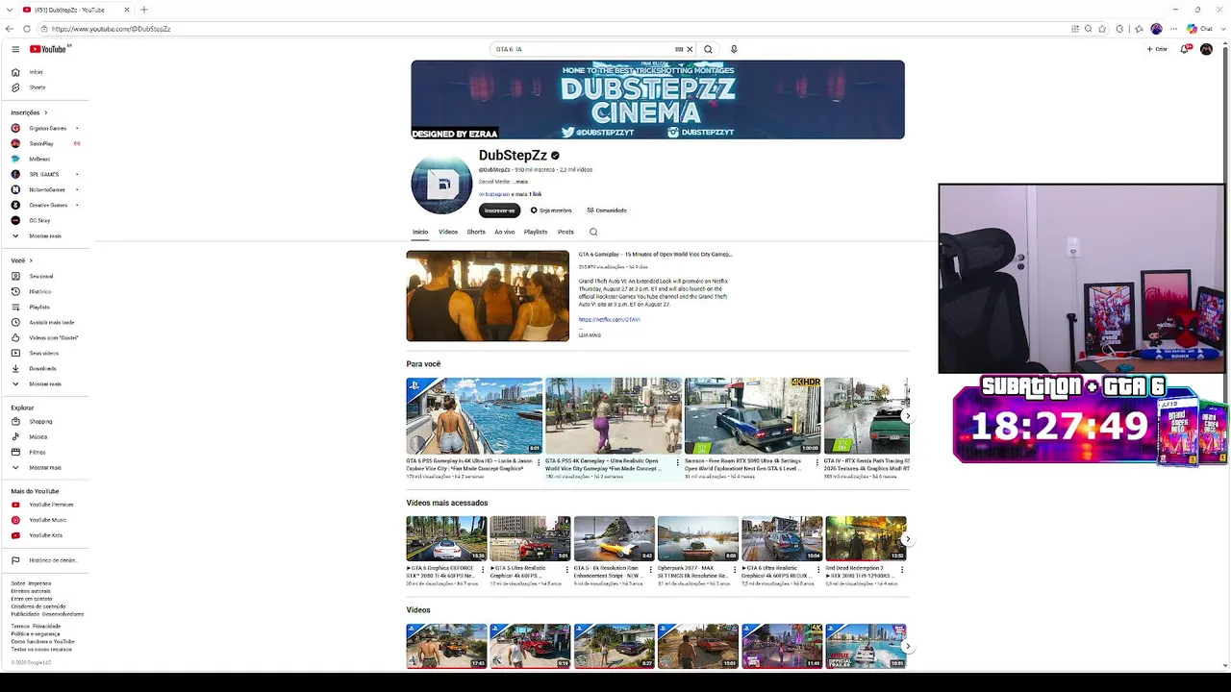Image resolution: width=1231 pixels, height=692 pixels.
Task: Open YouTube Kids link
Action: coord(45,535)
